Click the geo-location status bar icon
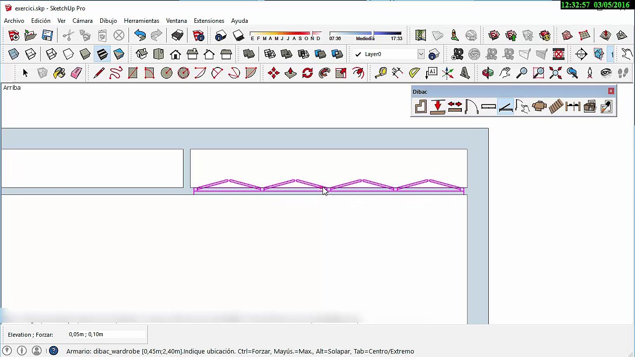 coord(7,351)
